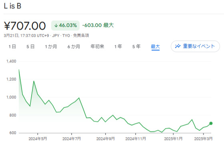Click the L is B stock title
This screenshot has width=224, height=144.
click(12, 6)
